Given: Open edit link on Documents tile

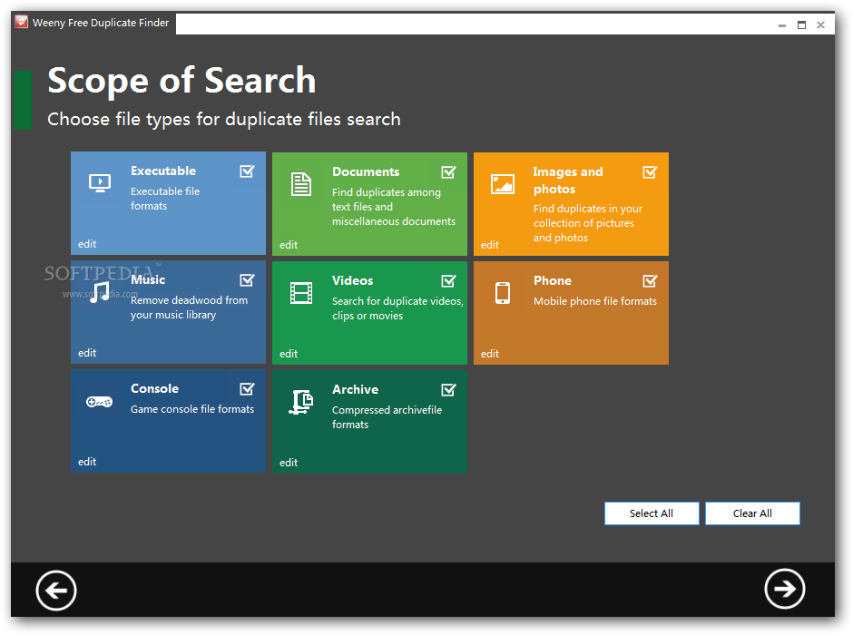Looking at the screenshot, I should pos(289,245).
